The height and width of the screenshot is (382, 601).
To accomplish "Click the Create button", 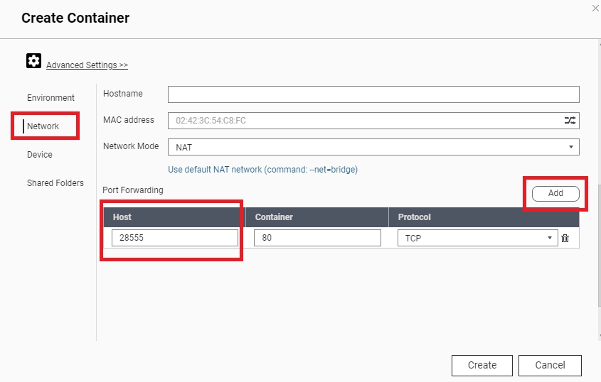I will coord(482,365).
